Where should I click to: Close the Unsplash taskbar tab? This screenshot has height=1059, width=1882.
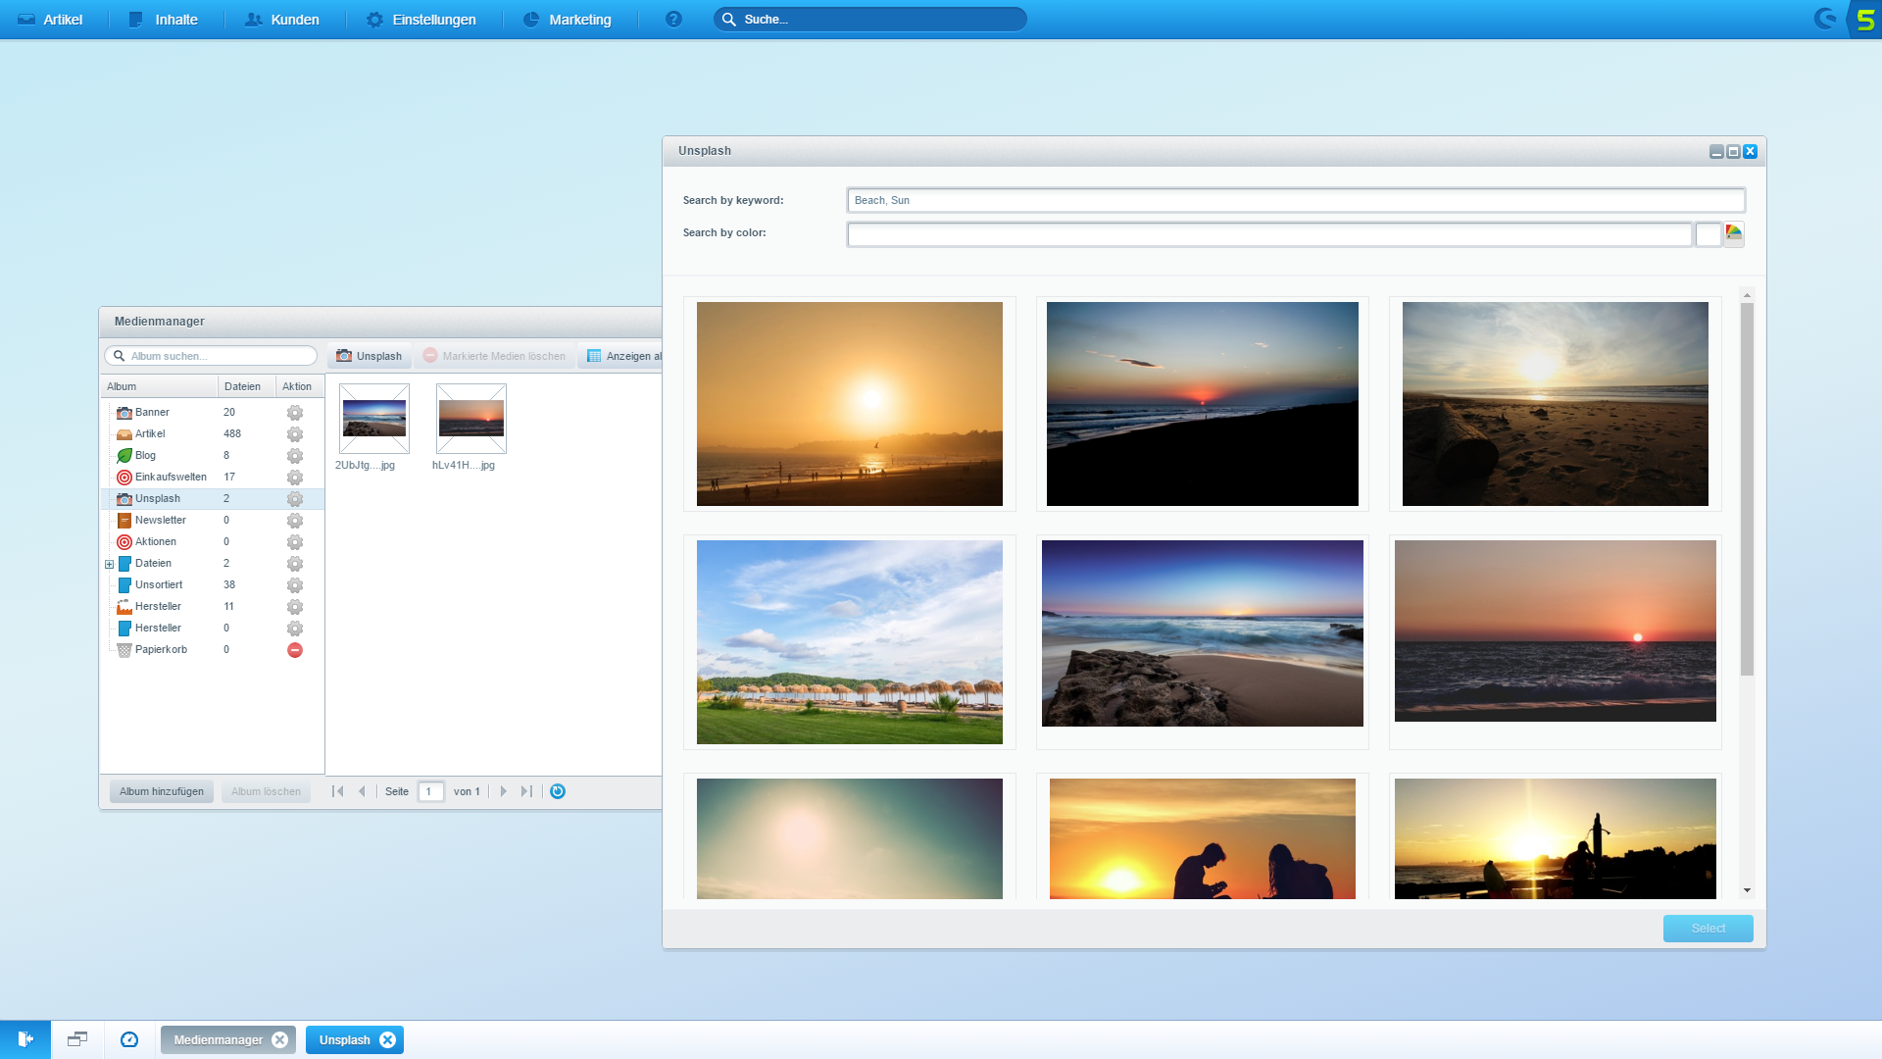coord(388,1040)
